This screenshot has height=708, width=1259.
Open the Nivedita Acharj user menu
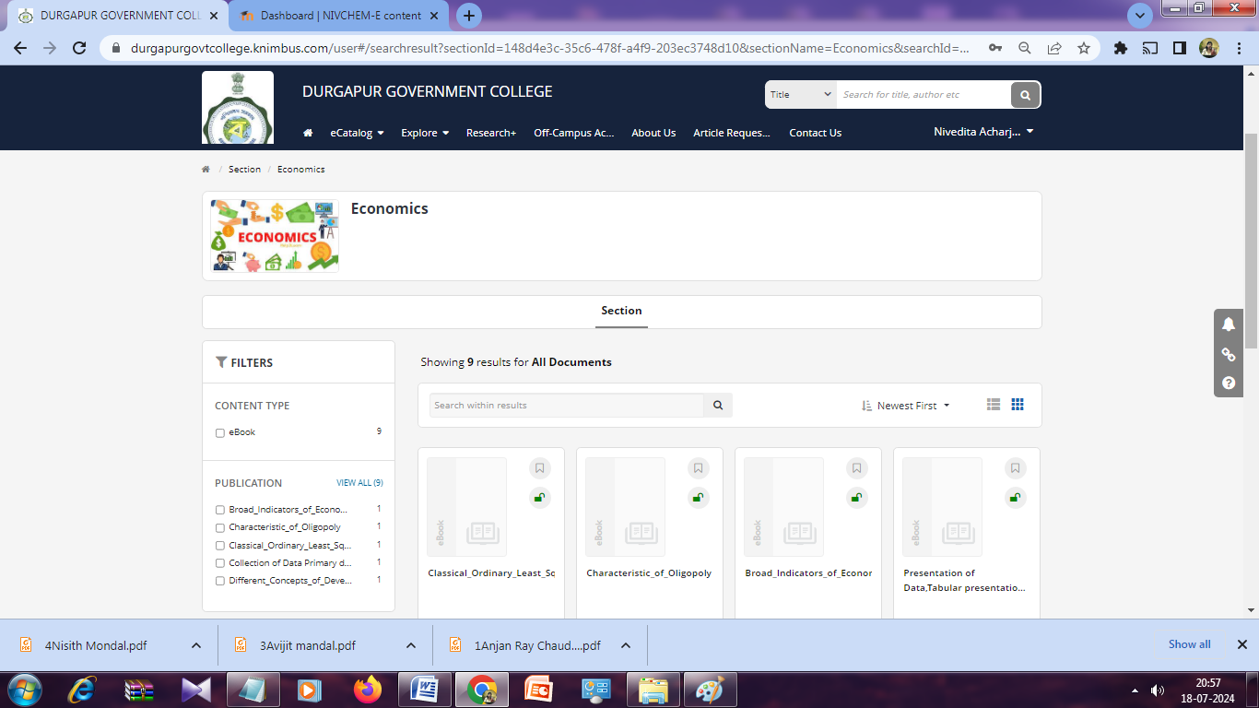tap(983, 132)
